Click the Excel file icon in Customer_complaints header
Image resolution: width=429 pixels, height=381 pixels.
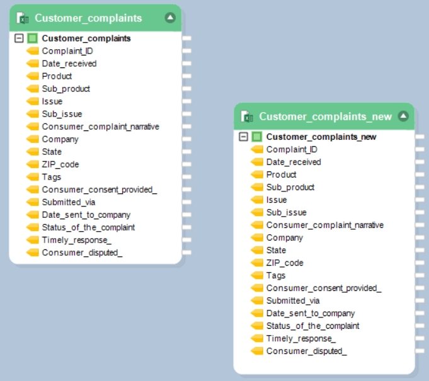pos(23,18)
